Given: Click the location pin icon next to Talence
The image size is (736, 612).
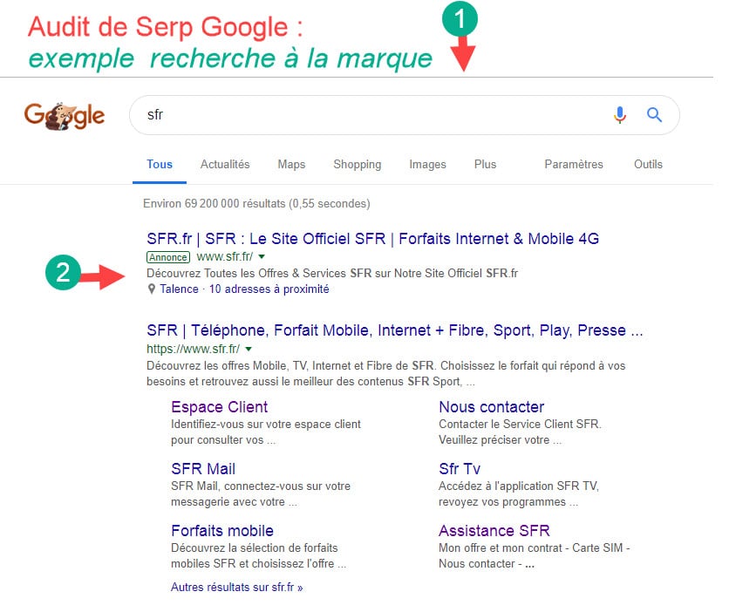Looking at the screenshot, I should [150, 289].
